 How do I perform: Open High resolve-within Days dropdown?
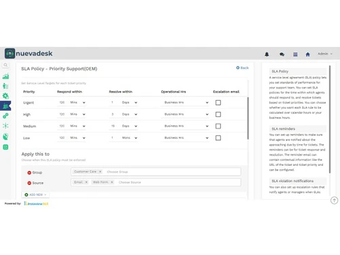129,114
